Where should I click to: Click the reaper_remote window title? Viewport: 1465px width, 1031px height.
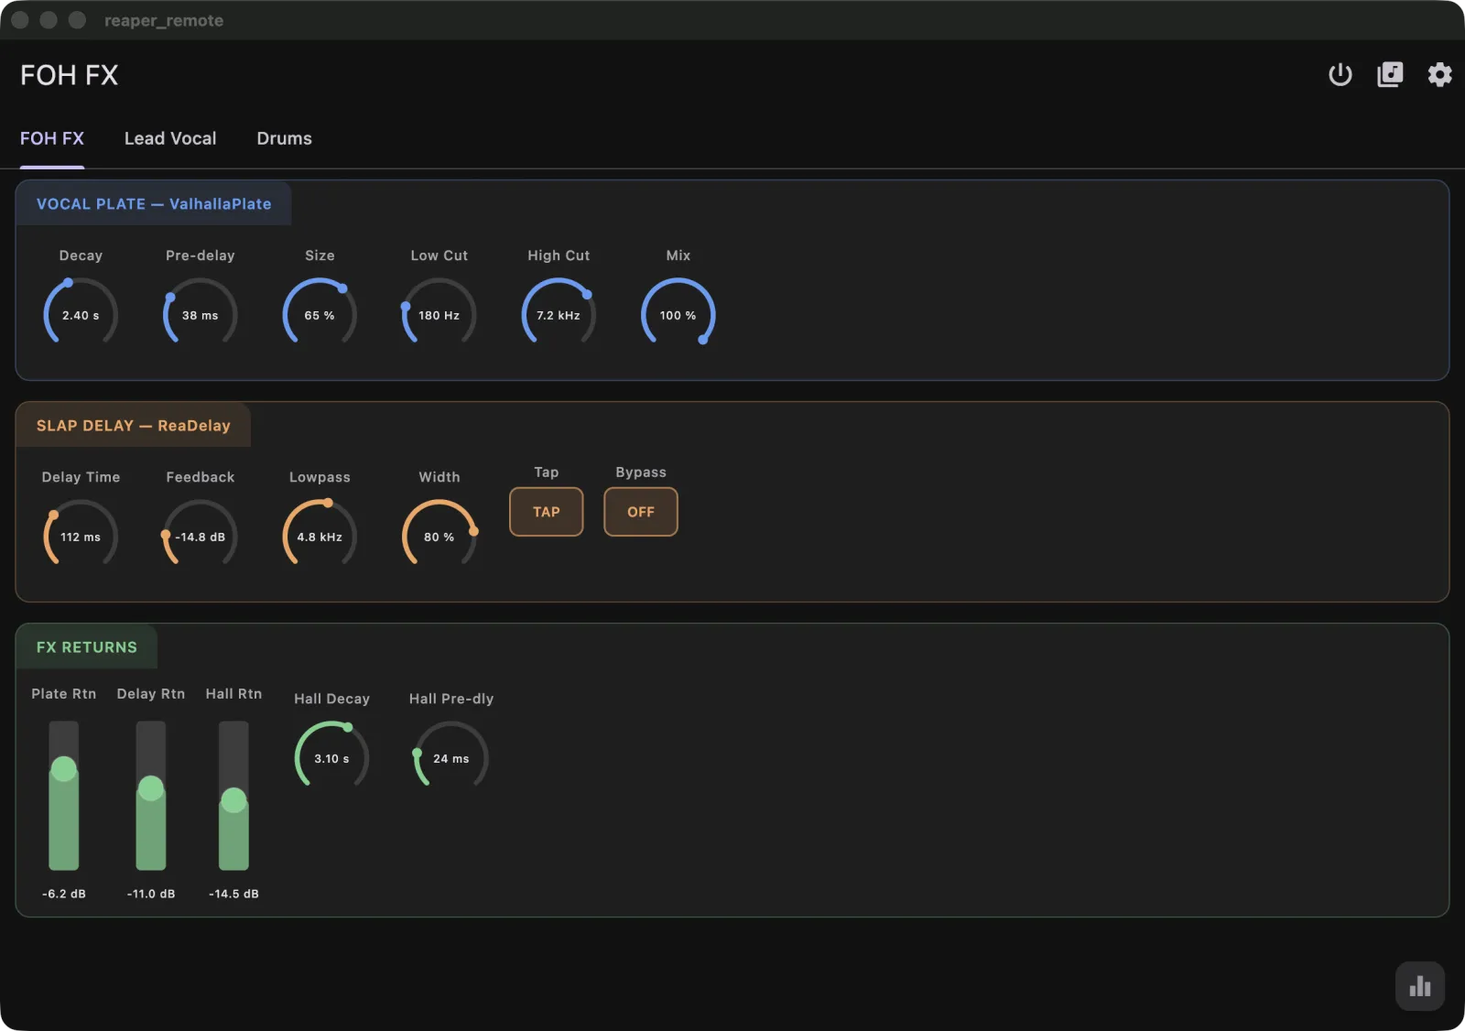click(x=164, y=20)
